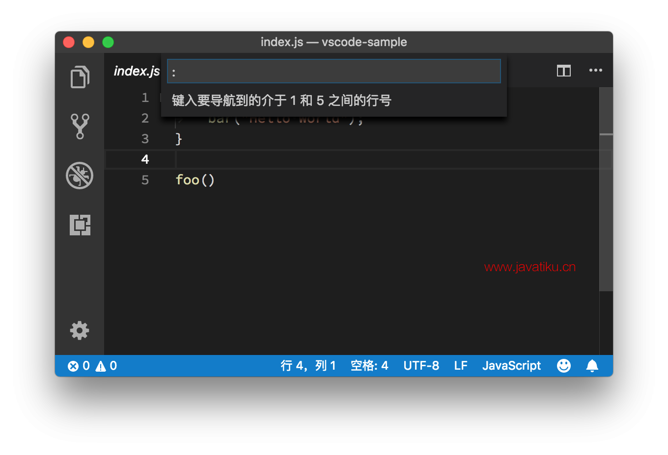This screenshot has width=668, height=455.
Task: Click the warnings count in status bar
Action: click(106, 366)
